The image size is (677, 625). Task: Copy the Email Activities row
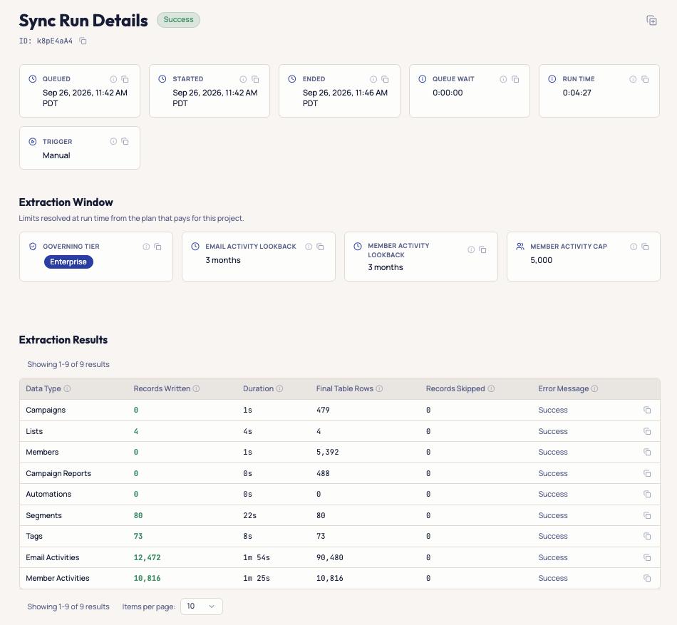pyautogui.click(x=647, y=557)
